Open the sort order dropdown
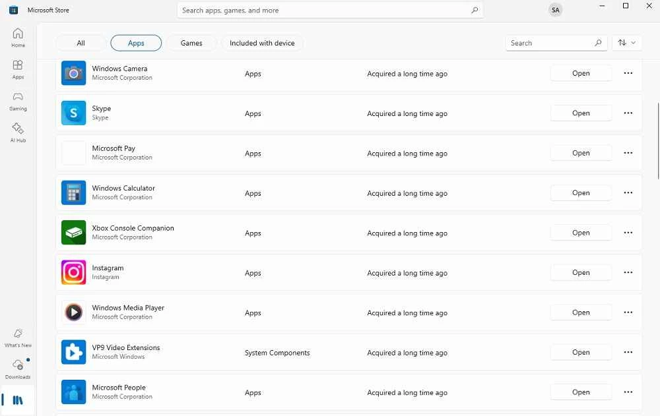Viewport: 660px width, 416px height. point(627,43)
